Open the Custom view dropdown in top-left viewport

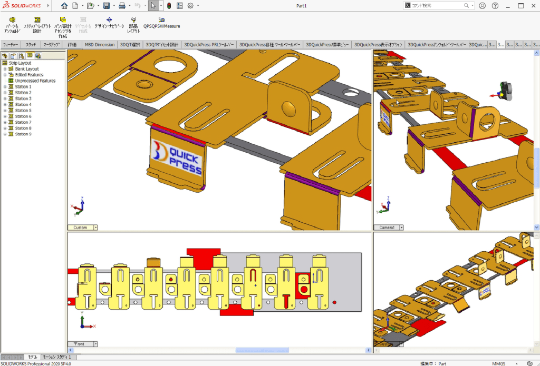[95, 227]
